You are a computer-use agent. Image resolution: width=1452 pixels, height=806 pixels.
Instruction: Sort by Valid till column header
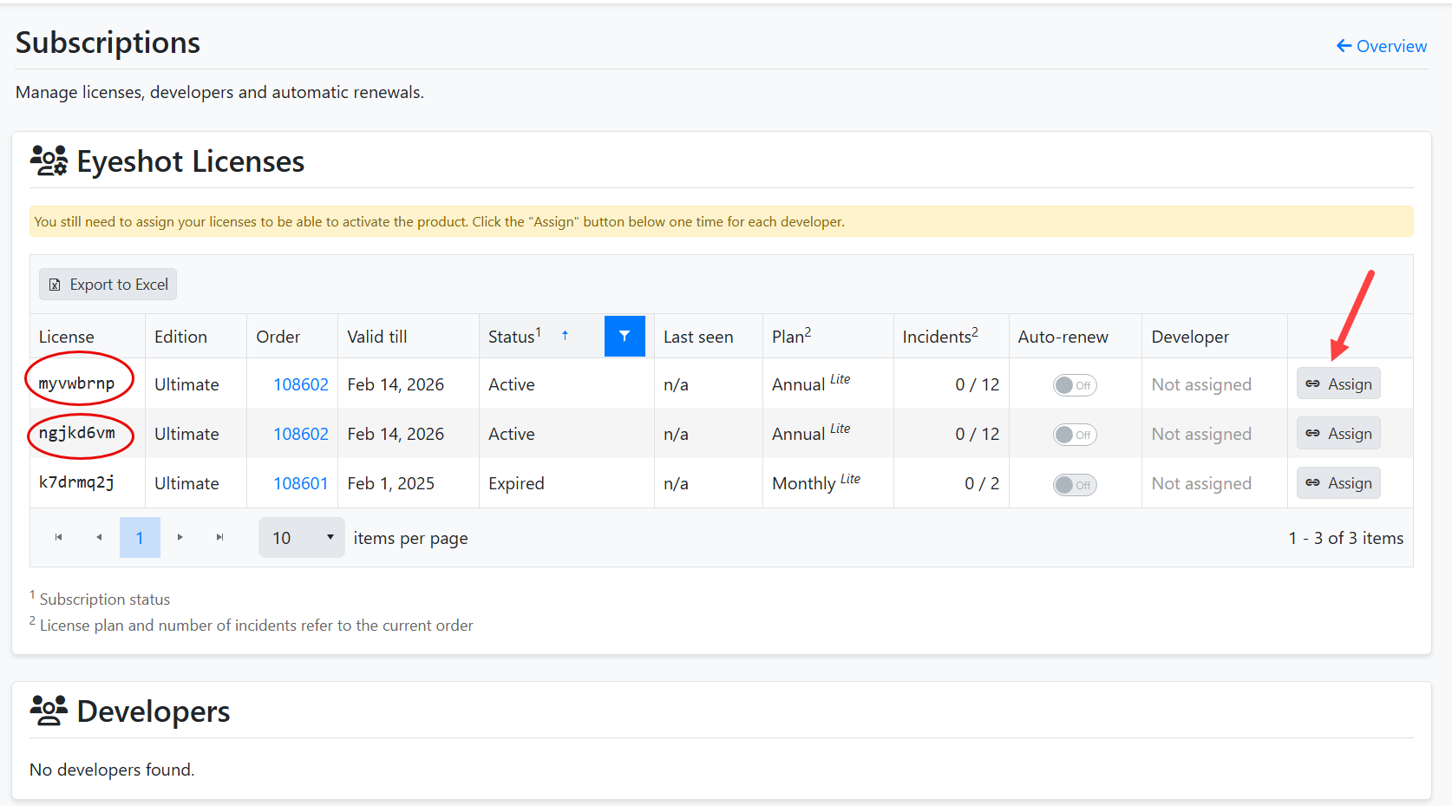click(377, 337)
